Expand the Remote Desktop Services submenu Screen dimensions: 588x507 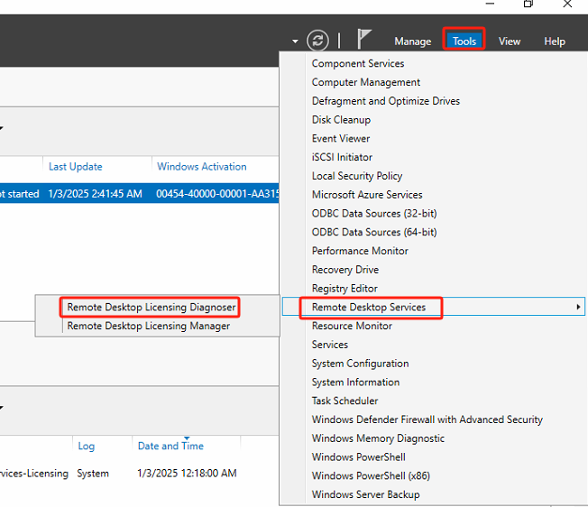pos(369,308)
